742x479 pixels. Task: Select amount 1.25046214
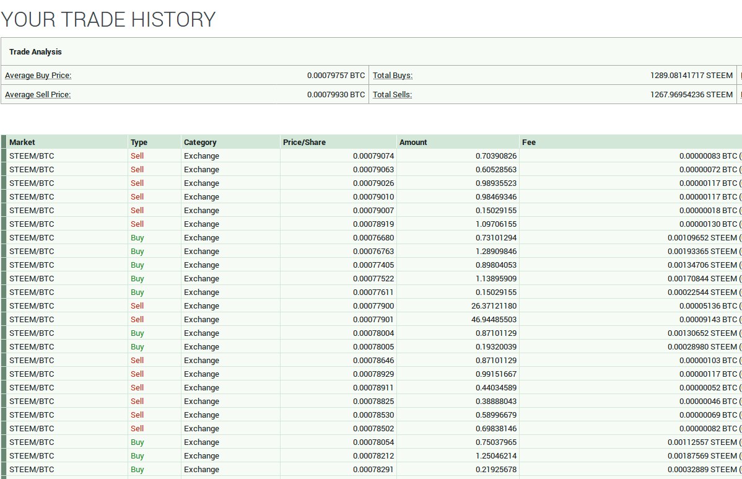click(496, 456)
